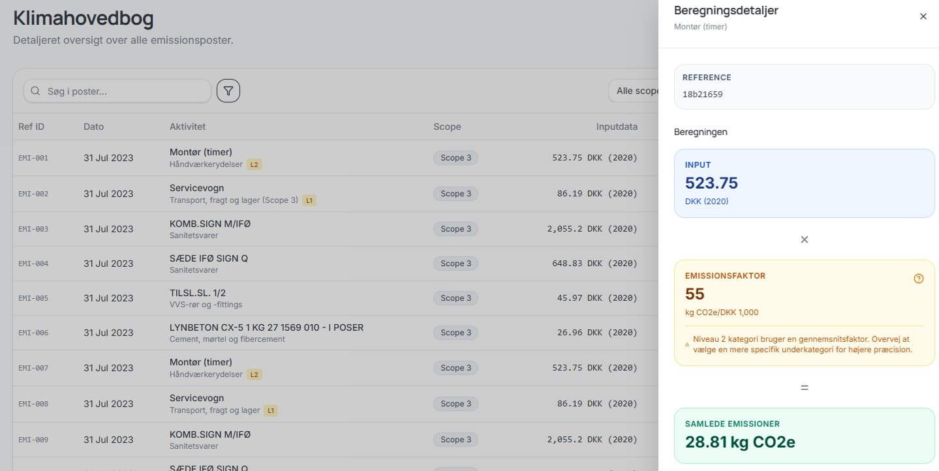Select the EMI-007 reference ID
Screen dimensions: 939x471
[33, 368]
